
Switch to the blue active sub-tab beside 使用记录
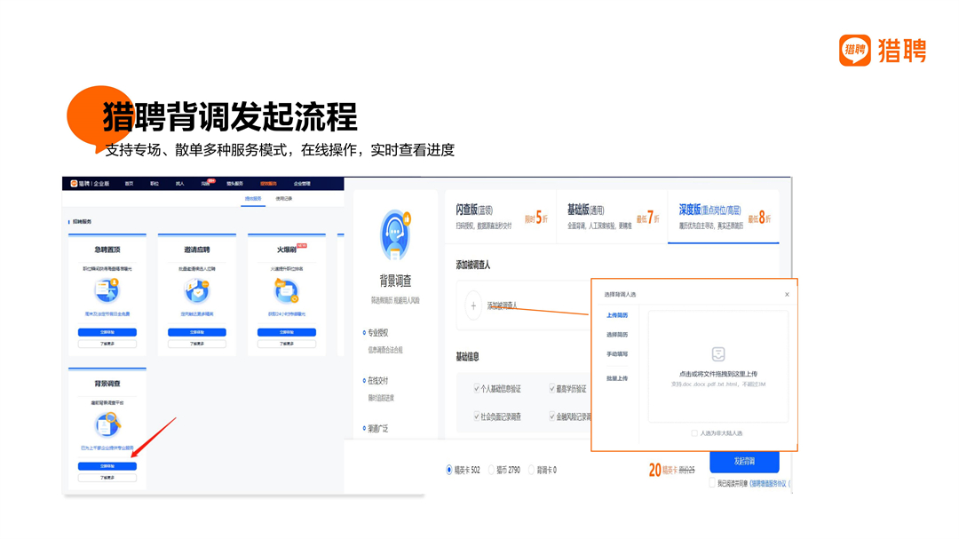click(x=253, y=199)
